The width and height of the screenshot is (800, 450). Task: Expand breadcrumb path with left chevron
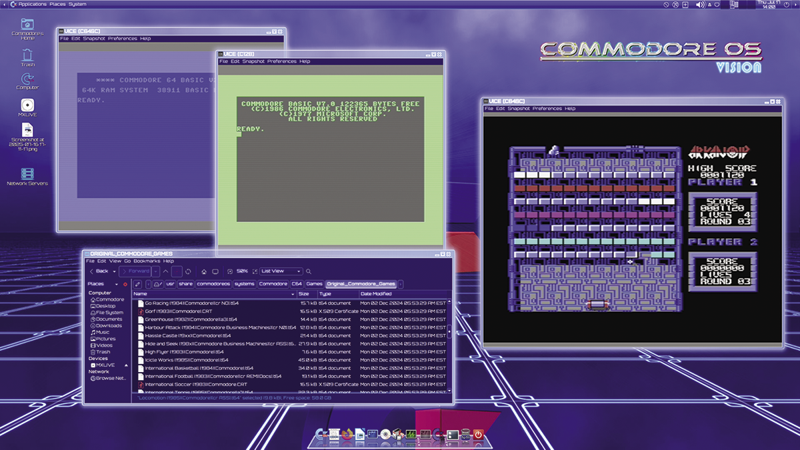[148, 284]
